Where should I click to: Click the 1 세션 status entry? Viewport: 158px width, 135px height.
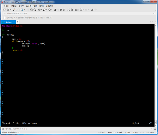(135, 132)
